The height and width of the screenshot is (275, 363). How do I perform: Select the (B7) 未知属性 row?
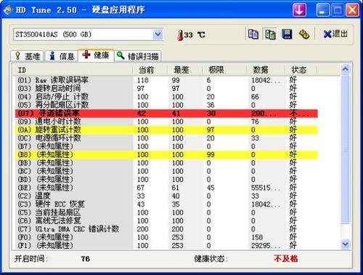tap(166, 146)
